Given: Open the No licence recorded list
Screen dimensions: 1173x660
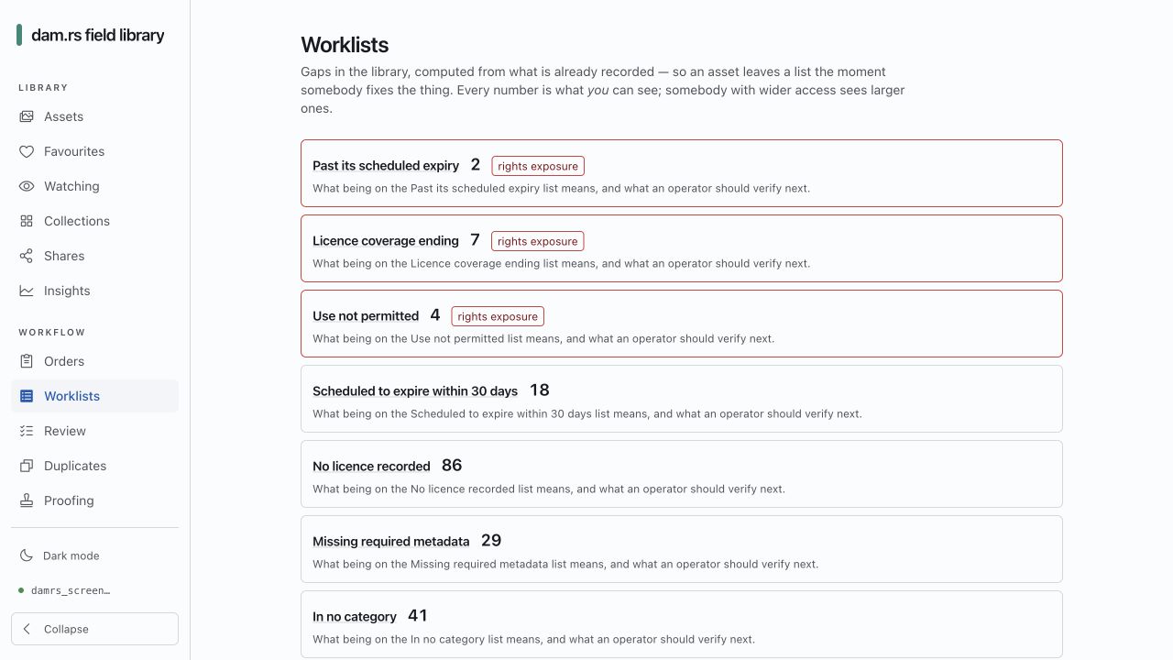Looking at the screenshot, I should tap(682, 474).
